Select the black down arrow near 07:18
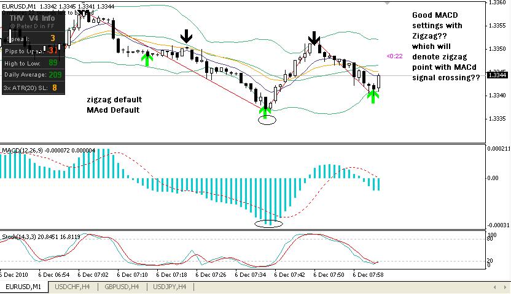Viewport: 511px width, 294px height. [185, 37]
